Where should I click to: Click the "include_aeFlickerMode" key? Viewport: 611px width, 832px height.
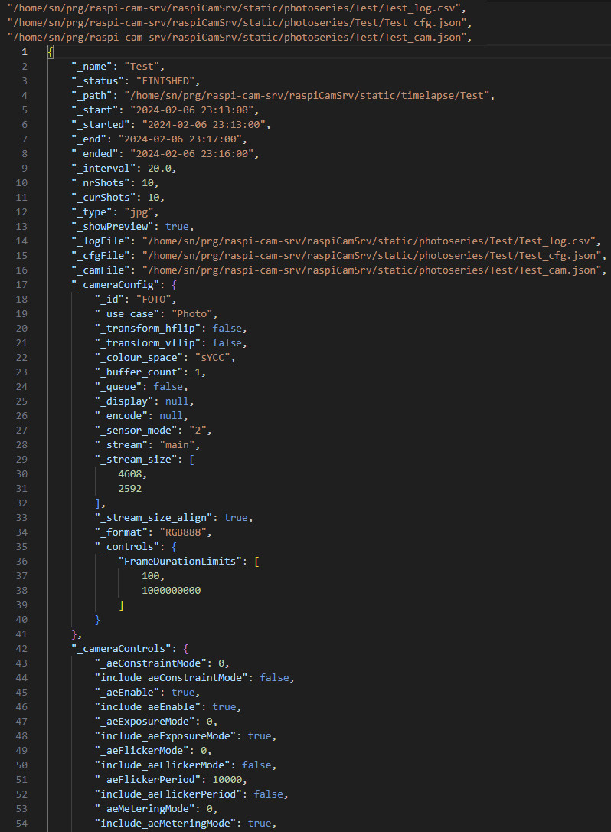[162, 765]
